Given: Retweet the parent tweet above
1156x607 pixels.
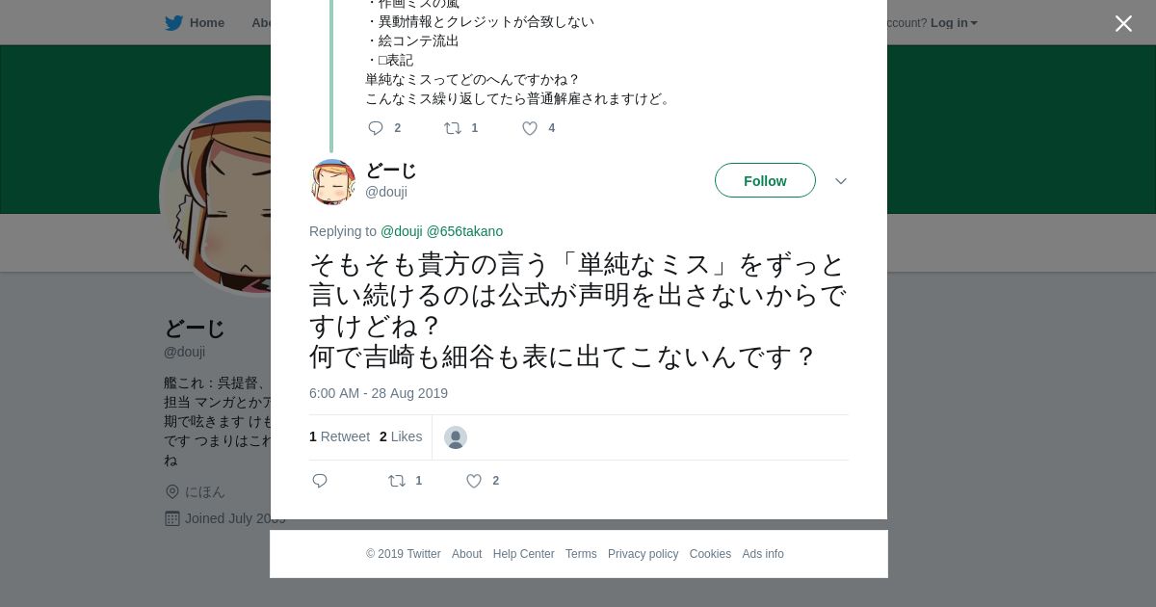Looking at the screenshot, I should click(x=453, y=128).
